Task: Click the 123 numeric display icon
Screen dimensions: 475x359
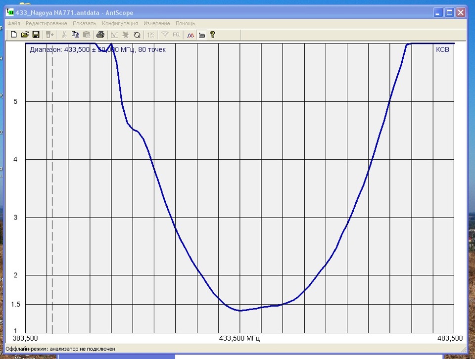Action: pyautogui.click(x=151, y=35)
